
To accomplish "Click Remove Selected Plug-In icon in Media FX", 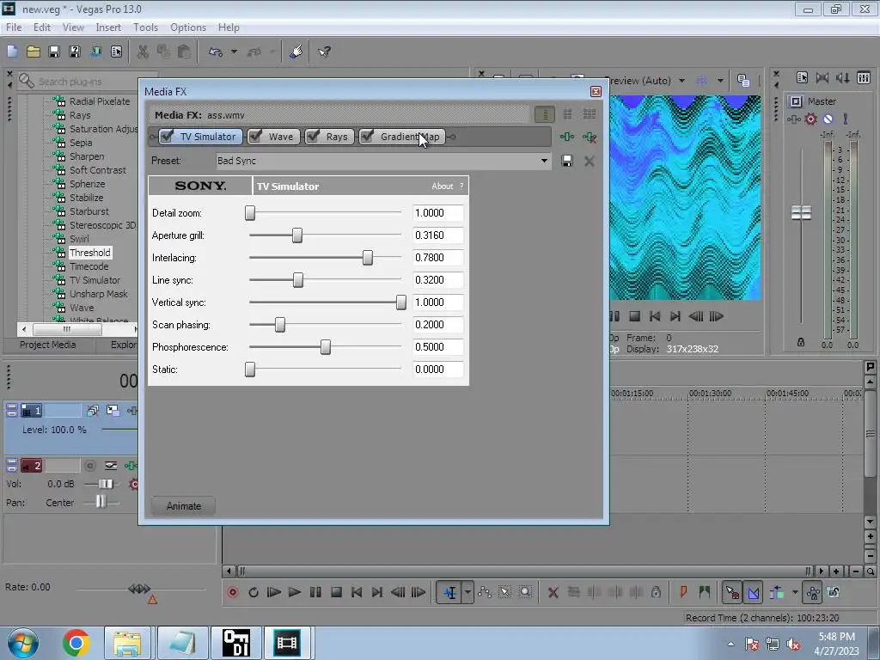I will tap(590, 137).
